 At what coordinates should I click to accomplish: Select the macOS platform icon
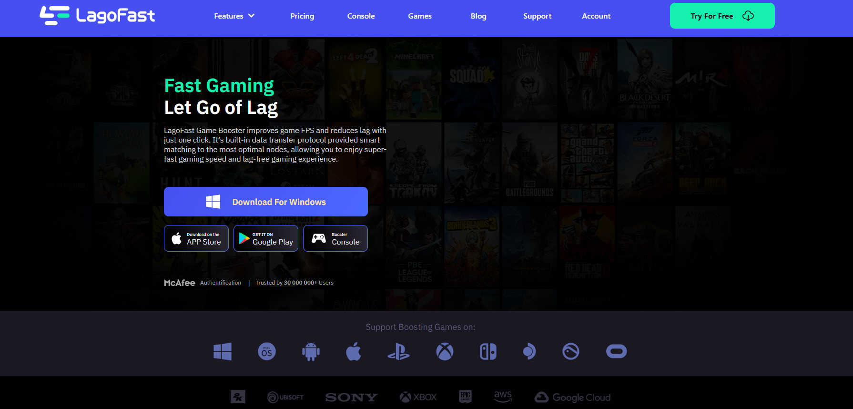[267, 351]
